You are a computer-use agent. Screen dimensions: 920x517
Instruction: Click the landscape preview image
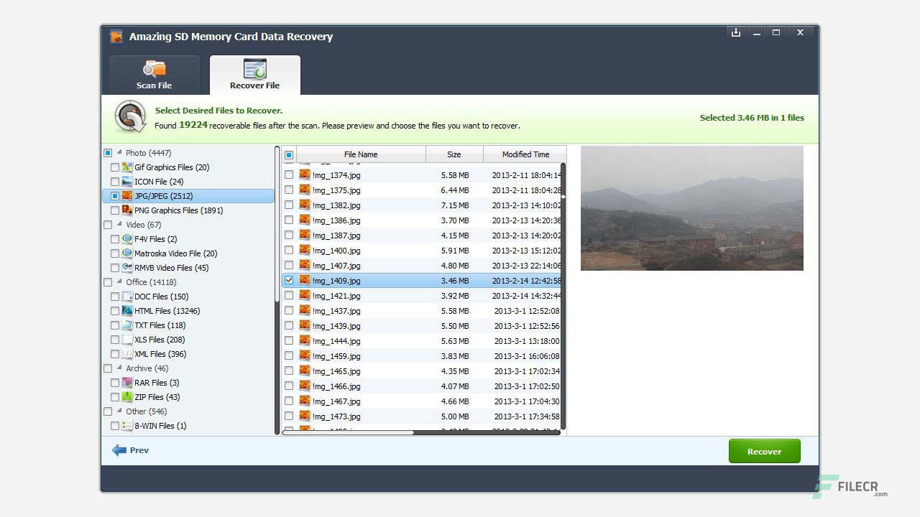(691, 208)
